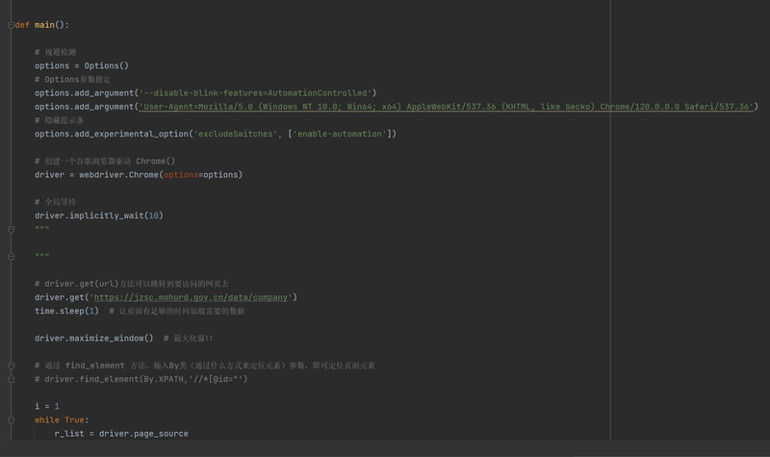Click the '# Options参数指定' comment

coord(73,80)
